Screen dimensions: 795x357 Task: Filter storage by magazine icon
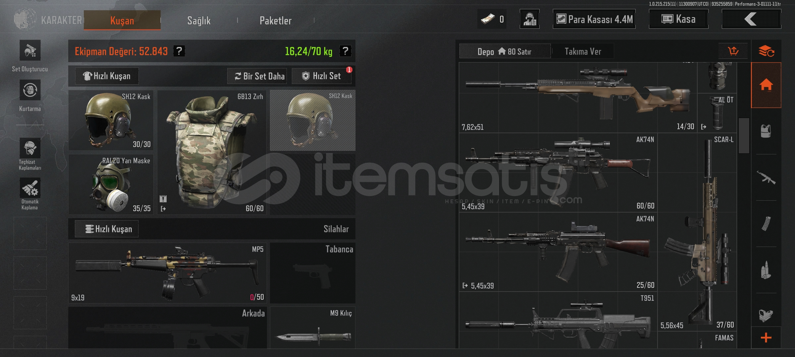click(766, 224)
